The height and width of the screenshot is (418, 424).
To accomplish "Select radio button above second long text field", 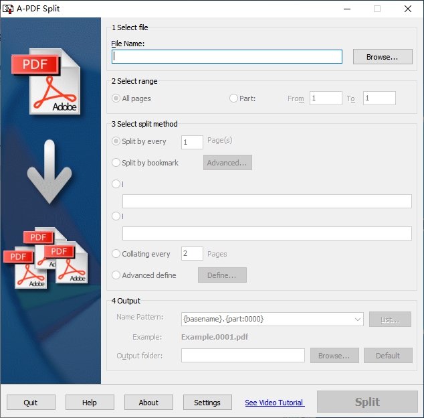I will click(x=116, y=216).
